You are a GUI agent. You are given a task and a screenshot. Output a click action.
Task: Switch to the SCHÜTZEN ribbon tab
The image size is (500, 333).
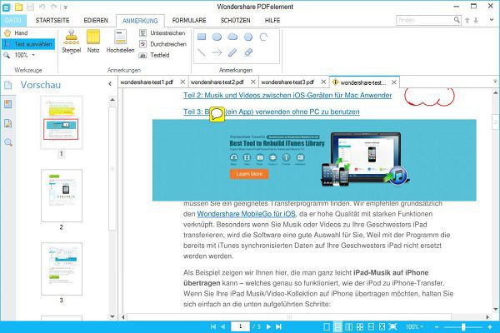(x=235, y=20)
